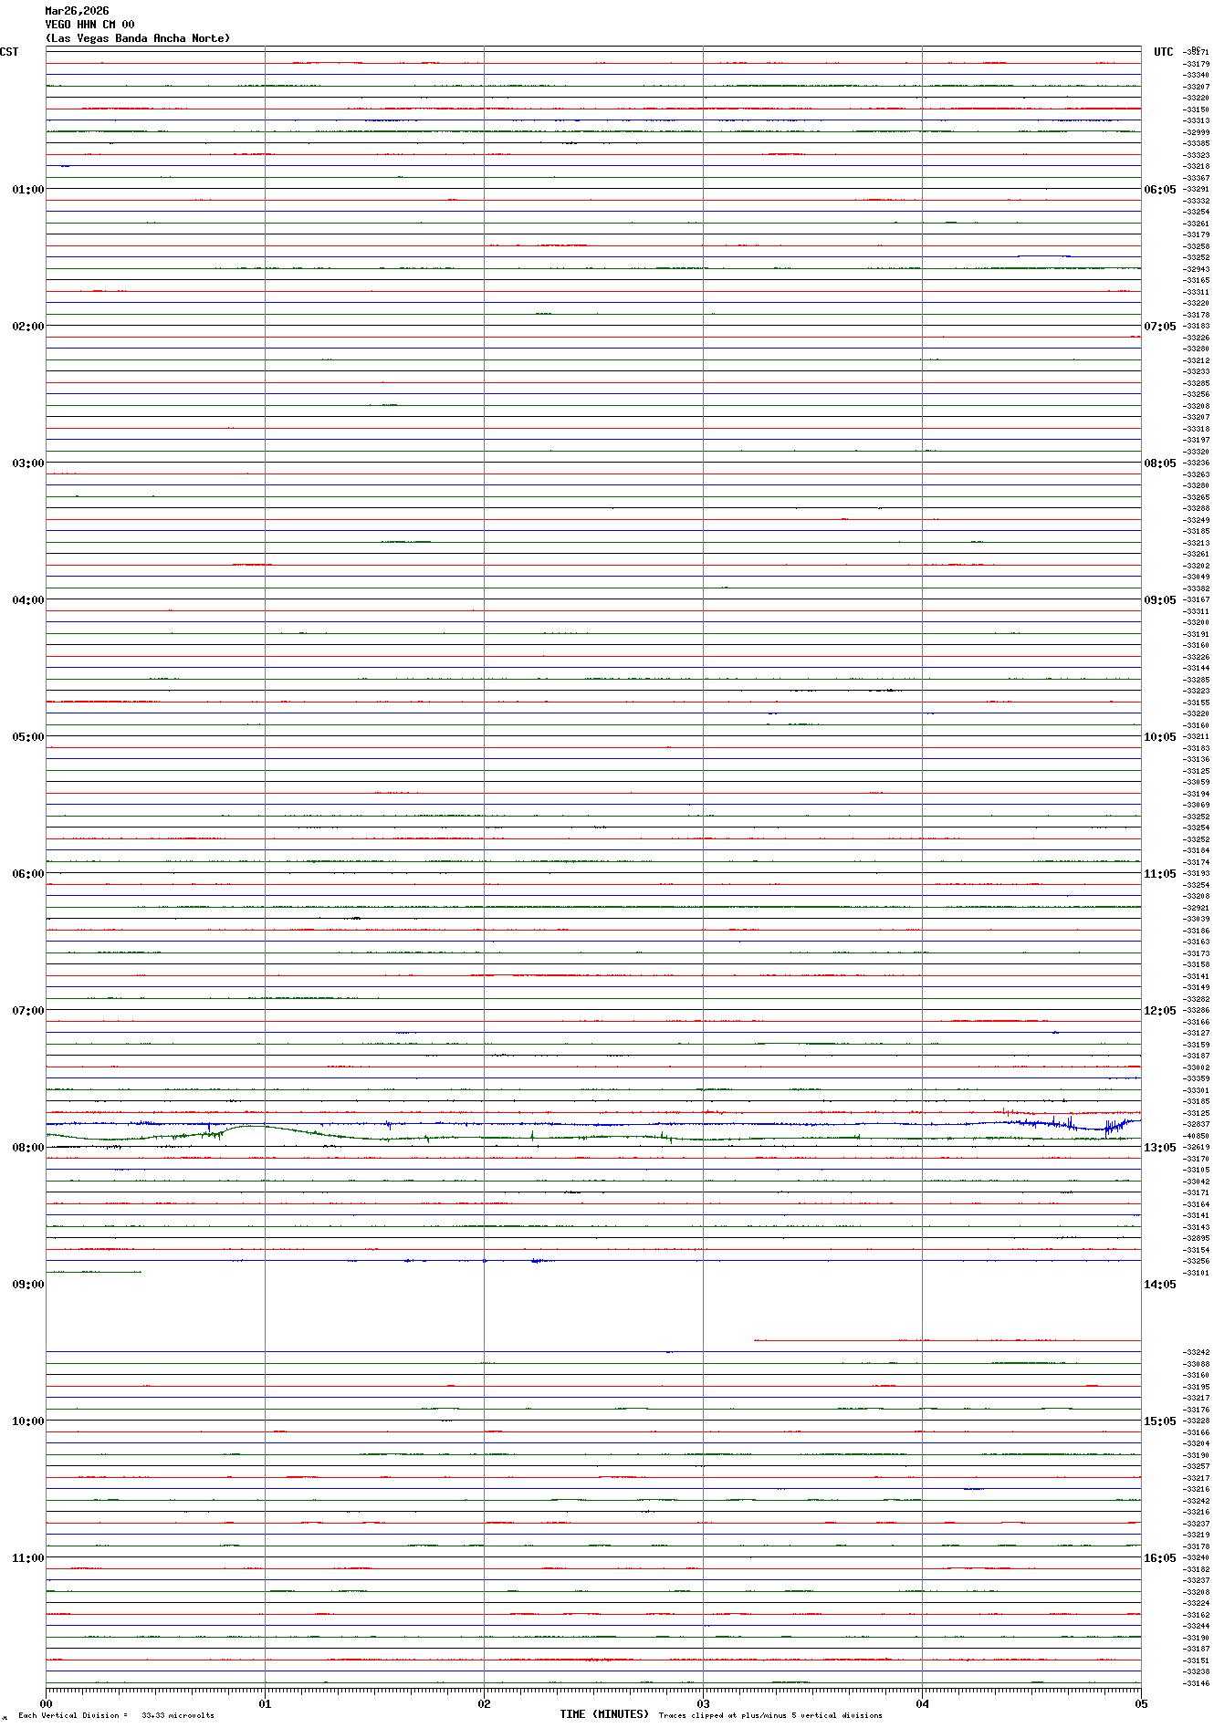Select the 01:00 CST time marker
This screenshot has height=1728, width=1214.
click(27, 190)
